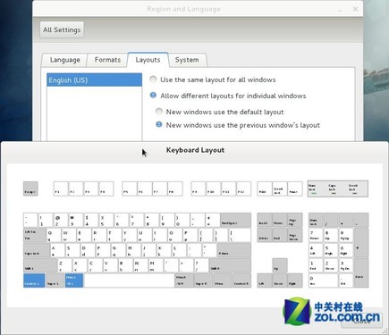Image resolution: width=389 pixels, height=335 pixels.
Task: Click the space bar in the keyboard diagram
Action: point(130,281)
